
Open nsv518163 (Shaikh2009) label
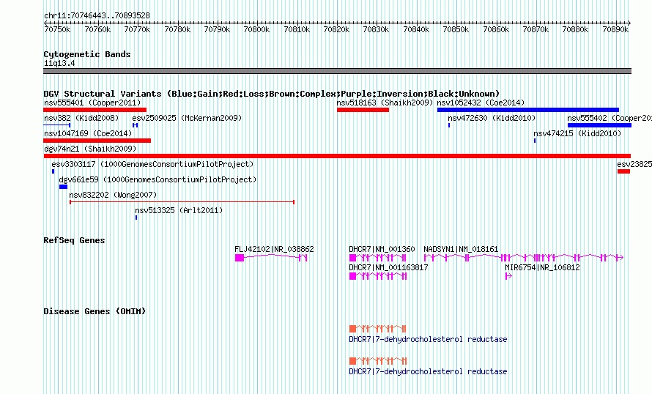tap(385, 103)
